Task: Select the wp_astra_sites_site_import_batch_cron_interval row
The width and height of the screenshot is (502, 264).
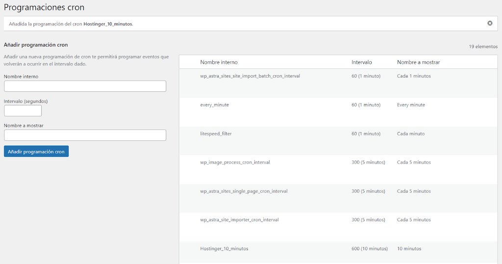Action: [250, 76]
